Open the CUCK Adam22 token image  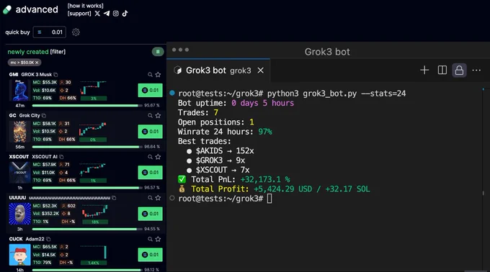pyautogui.click(x=19, y=255)
